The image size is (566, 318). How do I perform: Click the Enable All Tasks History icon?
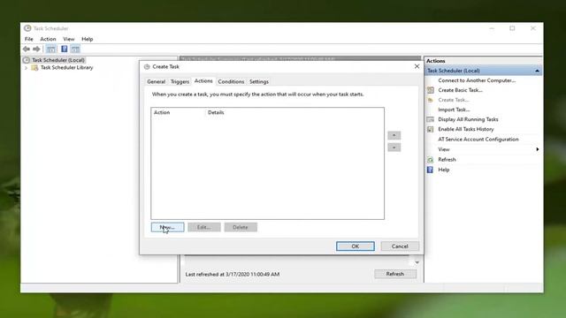(431, 129)
